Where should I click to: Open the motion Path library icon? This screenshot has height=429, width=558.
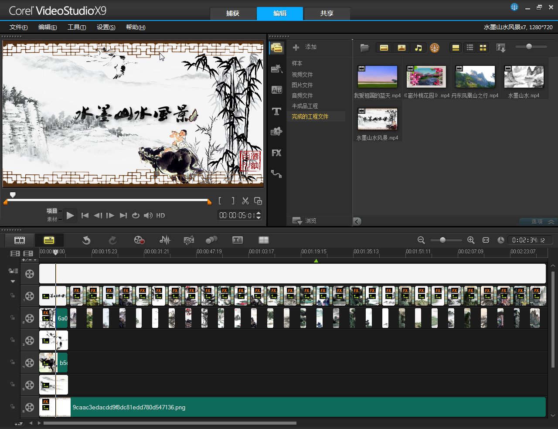tap(276, 174)
